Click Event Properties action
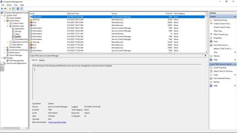 [x=220, y=68]
